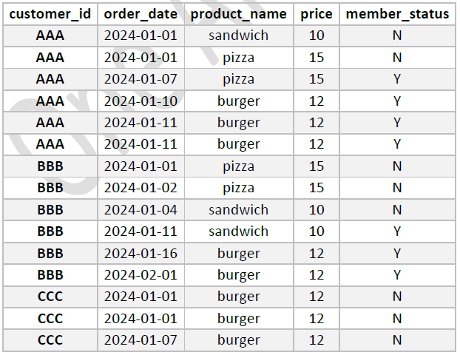The height and width of the screenshot is (355, 460).
Task: Select the sandwich cell in the first row
Action: 238,35
